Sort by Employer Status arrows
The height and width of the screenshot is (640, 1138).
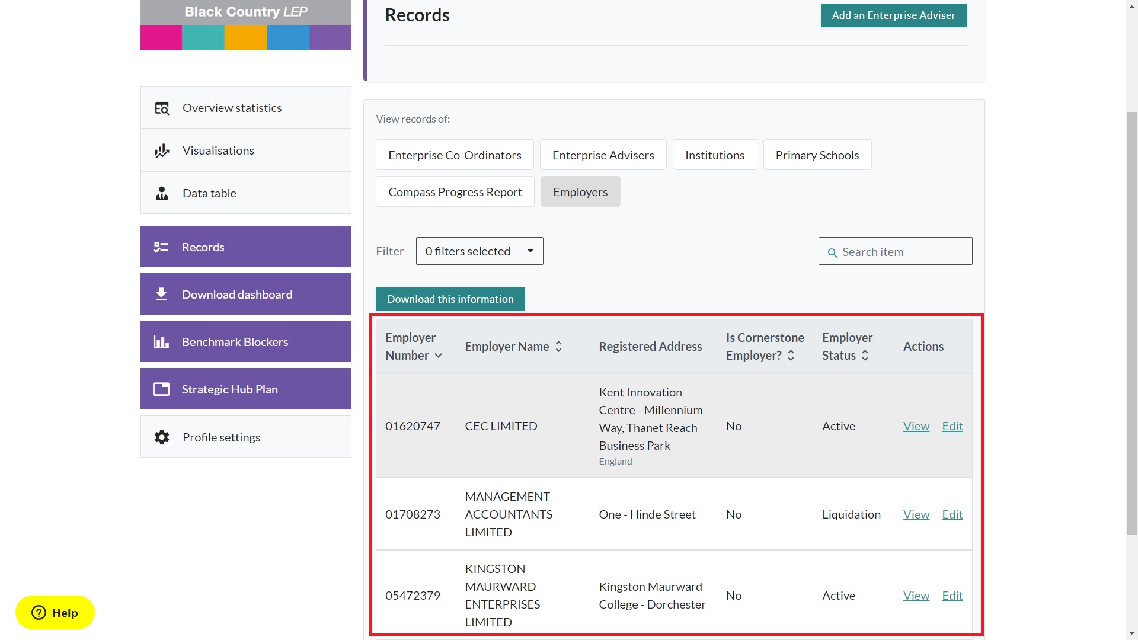(865, 356)
